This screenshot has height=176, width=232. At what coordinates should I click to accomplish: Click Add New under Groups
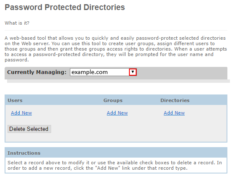[x=117, y=113]
